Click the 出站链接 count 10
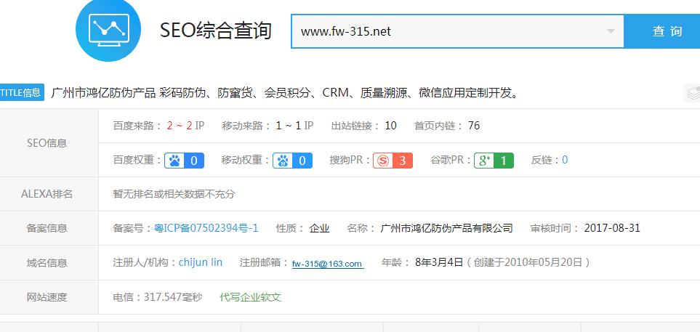This screenshot has height=332, width=700. click(390, 126)
